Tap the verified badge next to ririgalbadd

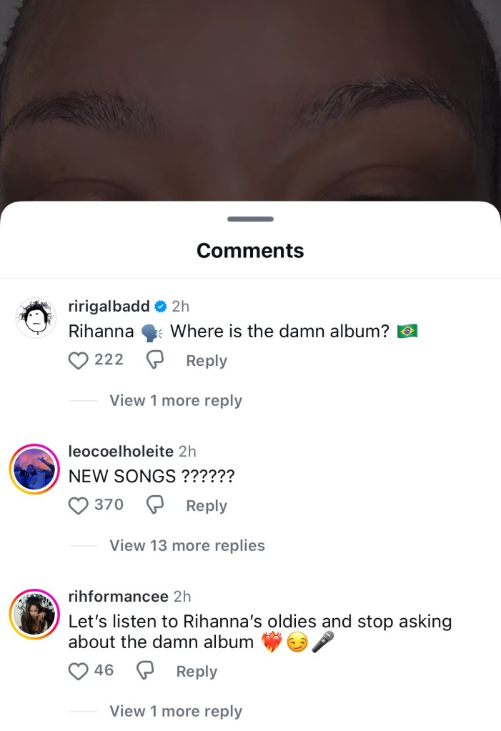(161, 307)
